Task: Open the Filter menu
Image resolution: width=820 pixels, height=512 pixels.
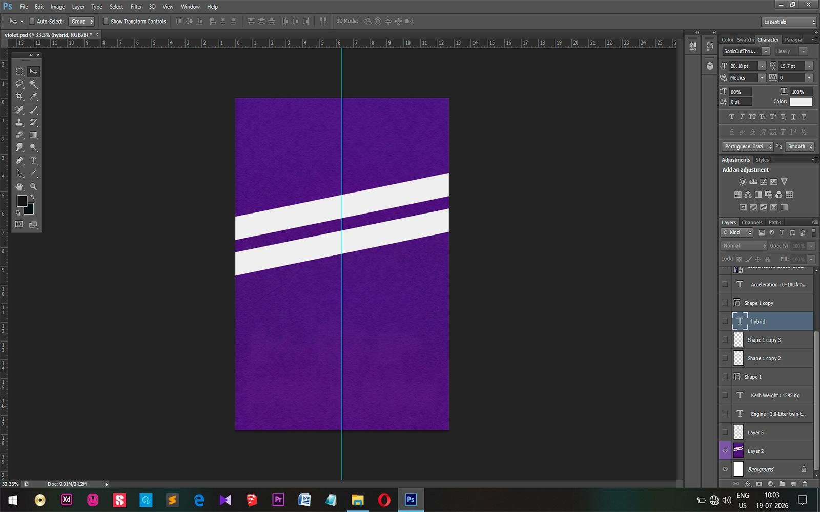Action: tap(136, 7)
